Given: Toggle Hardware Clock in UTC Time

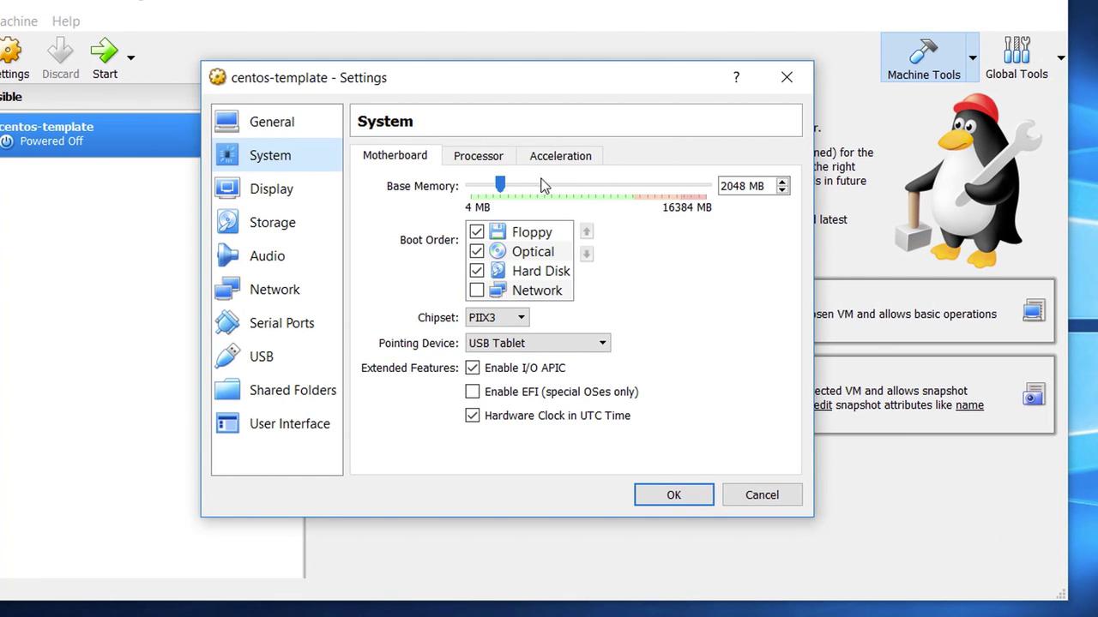Looking at the screenshot, I should (473, 416).
